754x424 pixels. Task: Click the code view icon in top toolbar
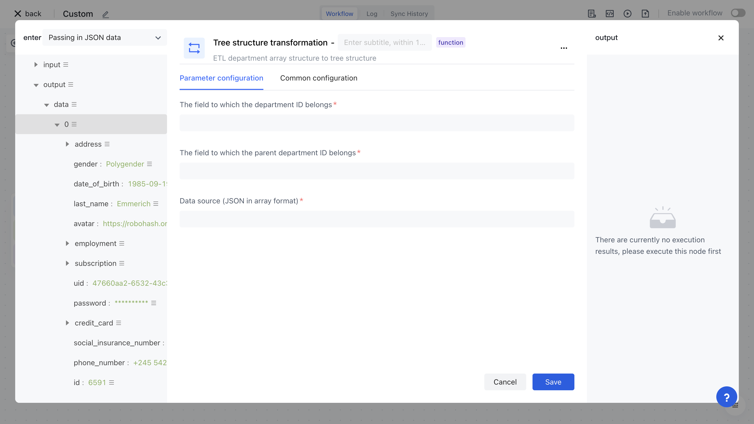click(x=609, y=13)
